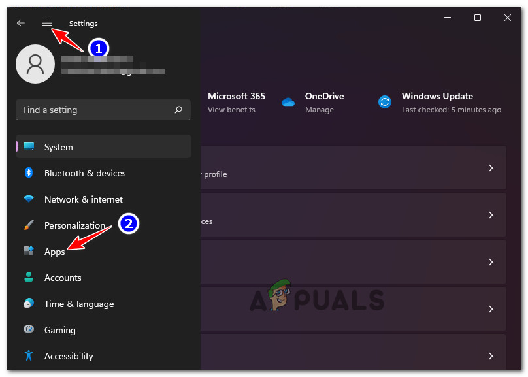Screen dimensions: 528x377
Task: Click the Network wifi icon
Action: pos(29,199)
